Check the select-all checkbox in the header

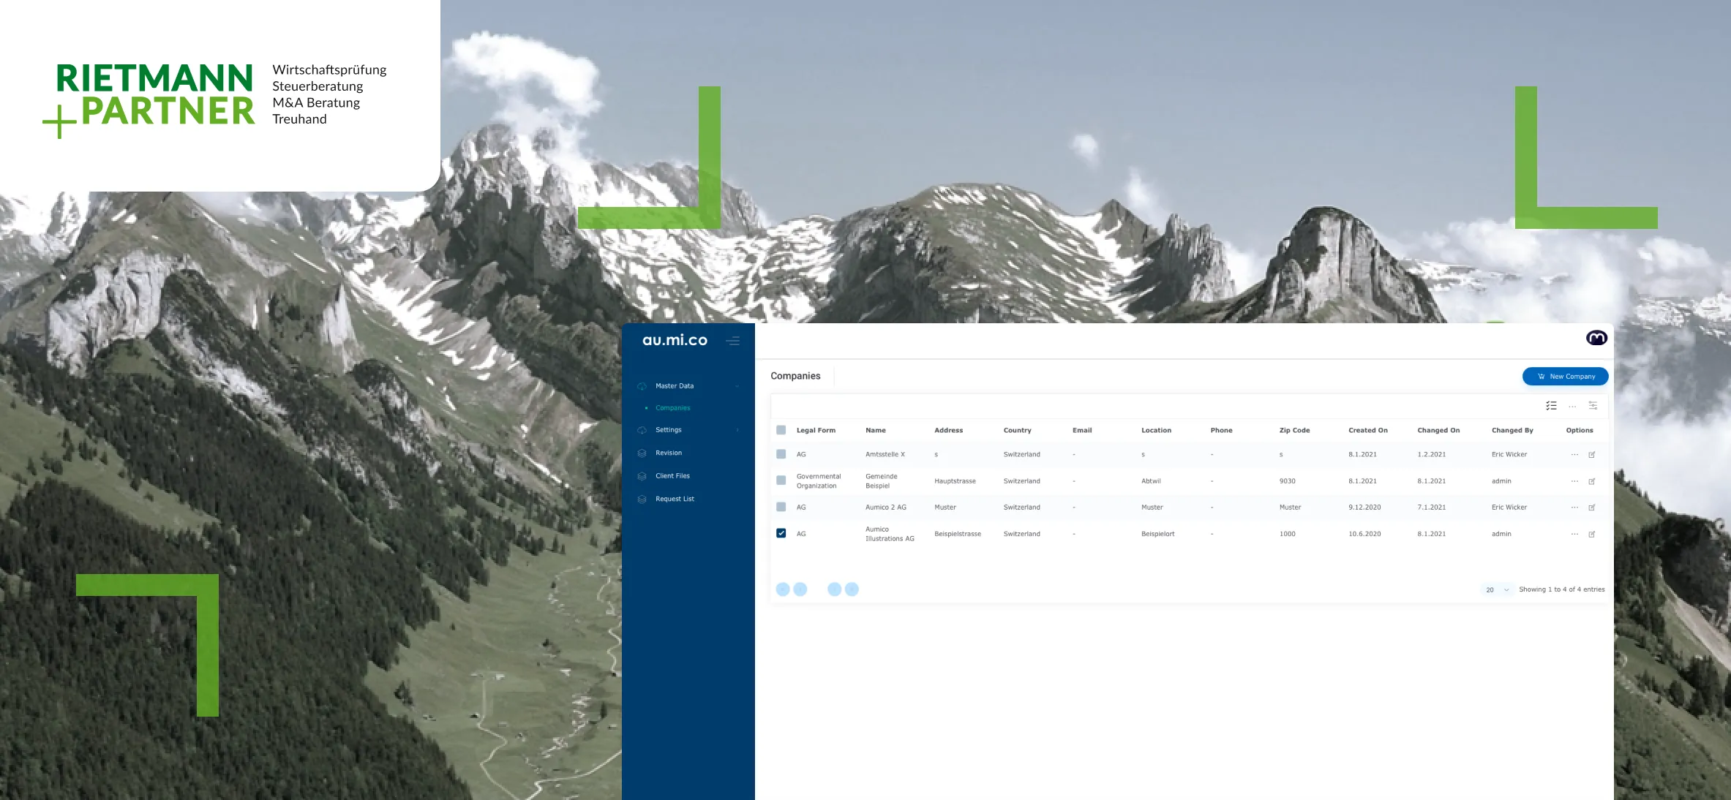(781, 430)
